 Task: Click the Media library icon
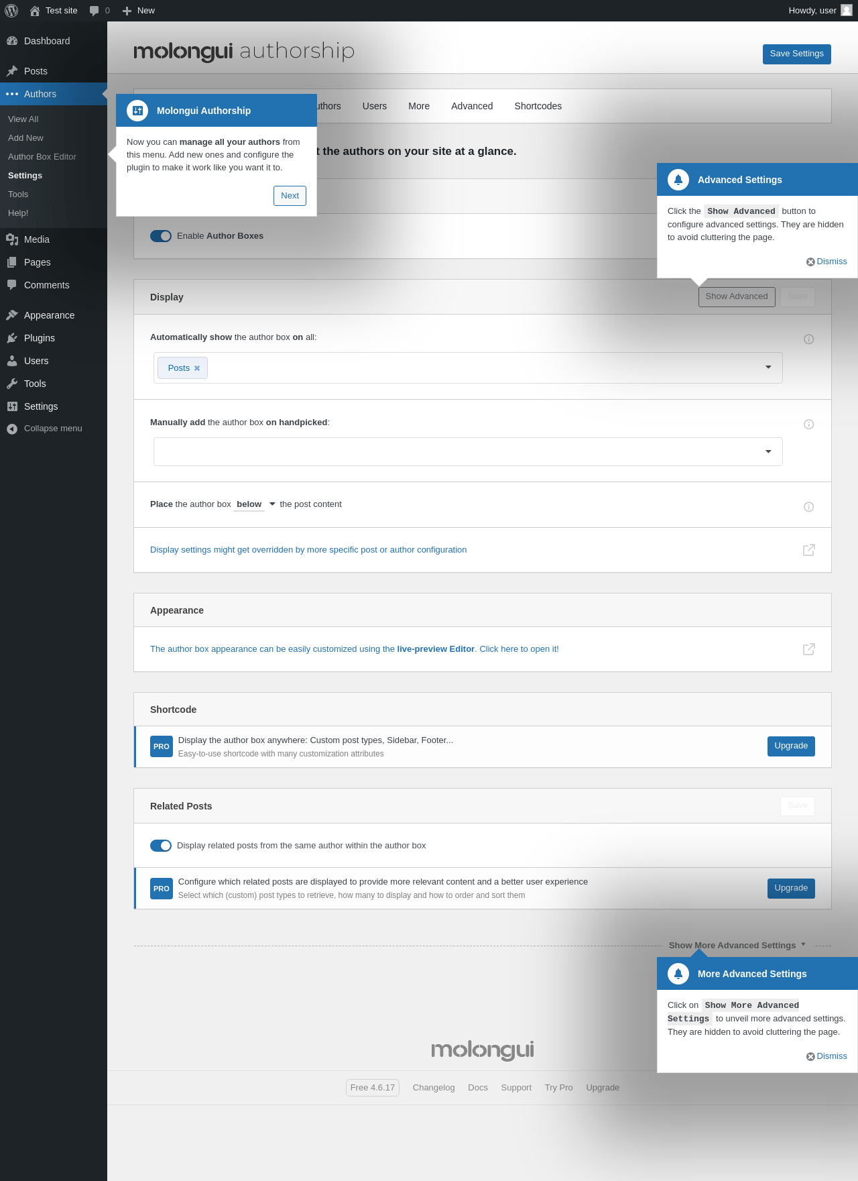12,239
